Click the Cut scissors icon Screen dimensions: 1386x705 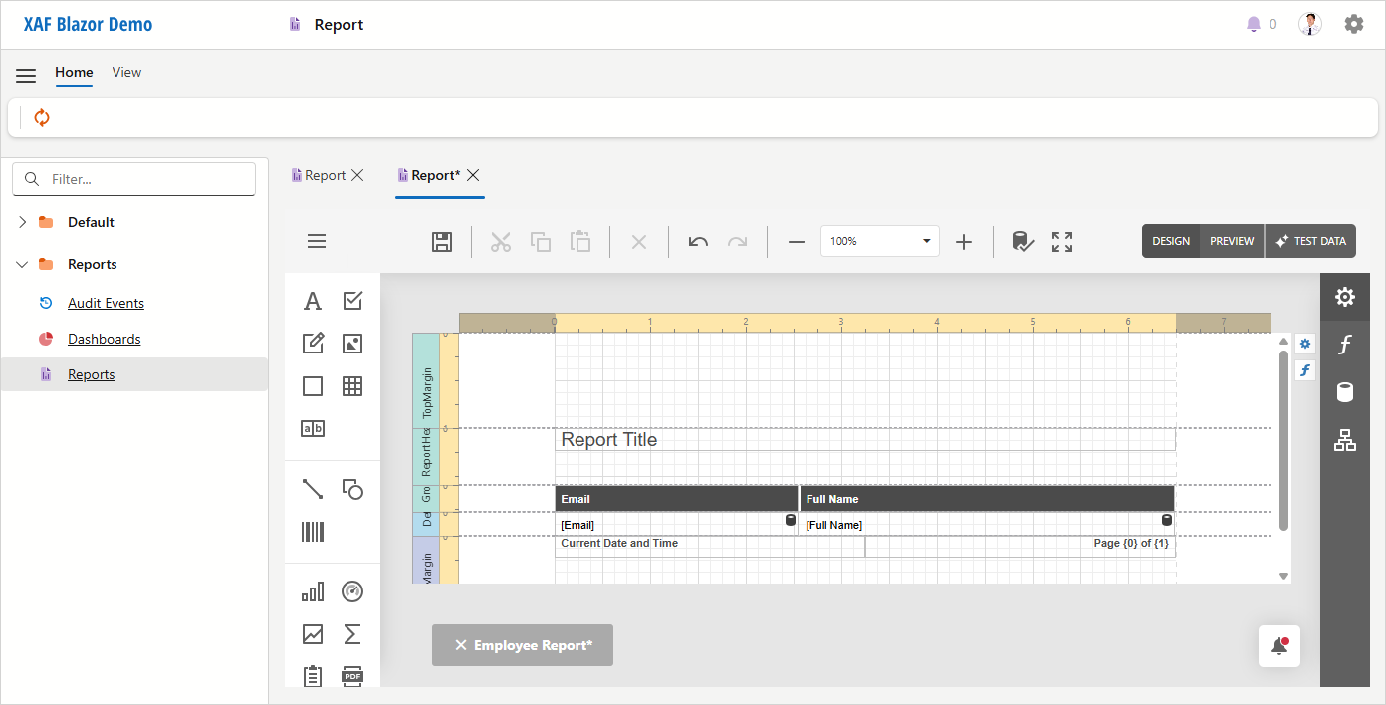point(501,241)
